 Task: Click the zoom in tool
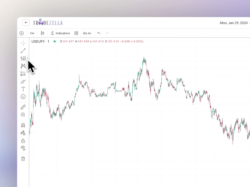tap(23, 115)
